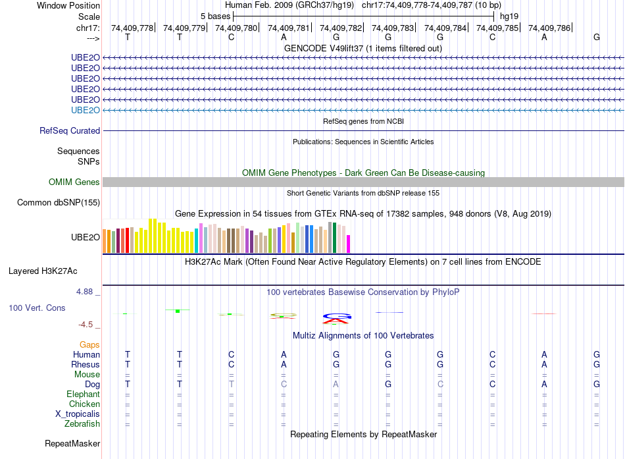Click the blue G over red A conservation logo

click(337, 319)
